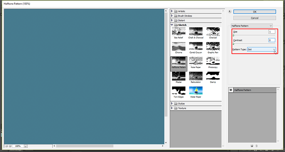Click preview vertical scrollbar up arrow

click(x=166, y=11)
